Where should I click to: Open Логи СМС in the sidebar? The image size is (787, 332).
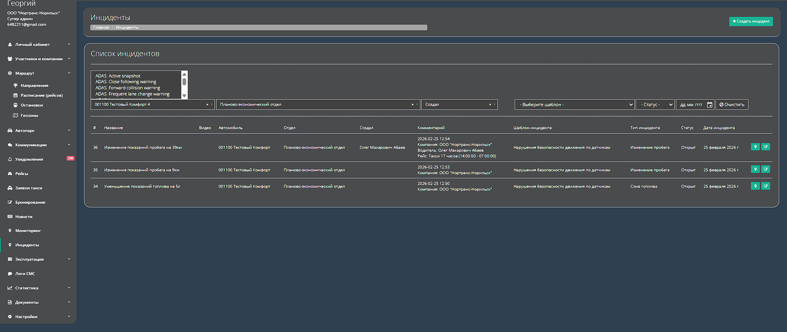coord(25,273)
